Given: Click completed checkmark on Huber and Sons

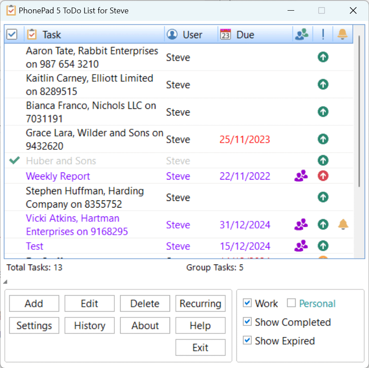Looking at the screenshot, I should click(x=14, y=160).
